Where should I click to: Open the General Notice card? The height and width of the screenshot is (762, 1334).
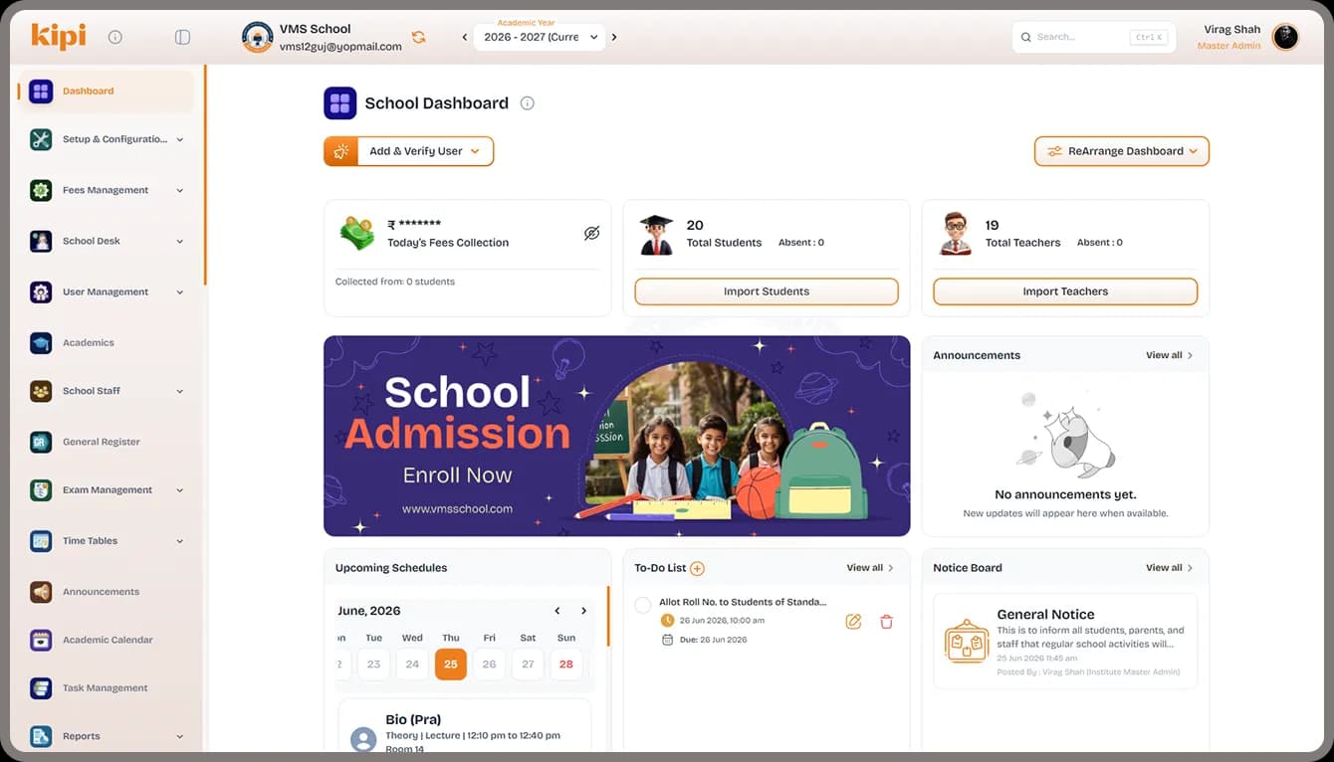[x=1065, y=641]
